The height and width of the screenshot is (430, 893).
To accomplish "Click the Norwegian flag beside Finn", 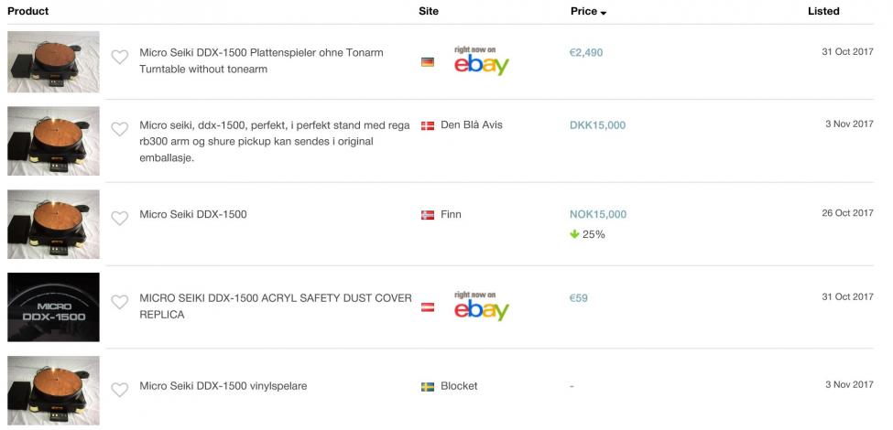I will (x=428, y=215).
